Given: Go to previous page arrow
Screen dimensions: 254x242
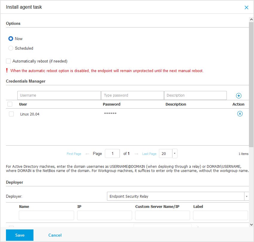Looking at the screenshot, I should (x=87, y=154).
